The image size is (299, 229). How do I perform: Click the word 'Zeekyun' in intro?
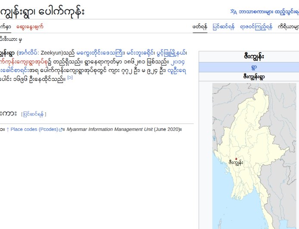[52, 53]
